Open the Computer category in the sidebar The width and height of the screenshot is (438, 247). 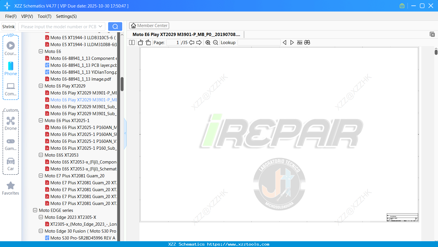coord(11,89)
